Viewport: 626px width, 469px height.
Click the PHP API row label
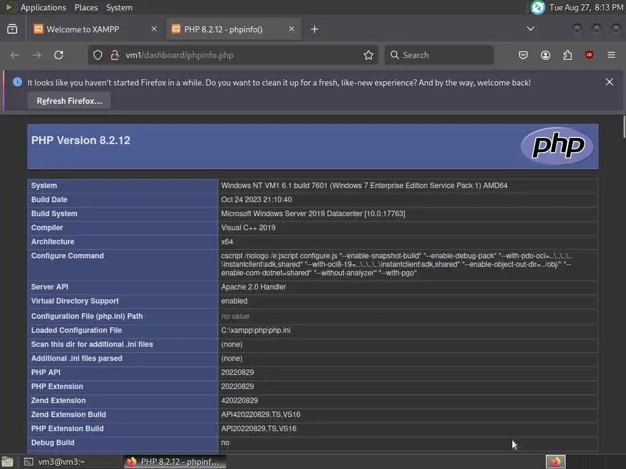(x=45, y=373)
